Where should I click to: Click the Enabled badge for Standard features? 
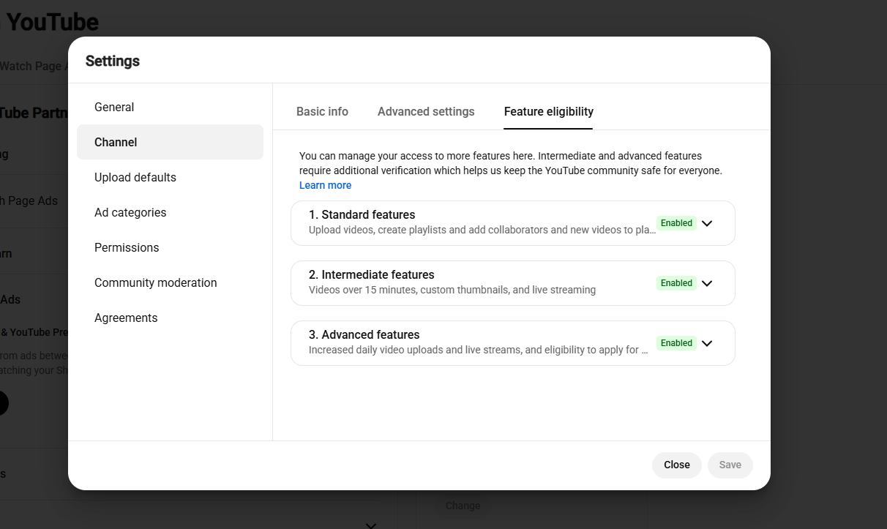676,223
